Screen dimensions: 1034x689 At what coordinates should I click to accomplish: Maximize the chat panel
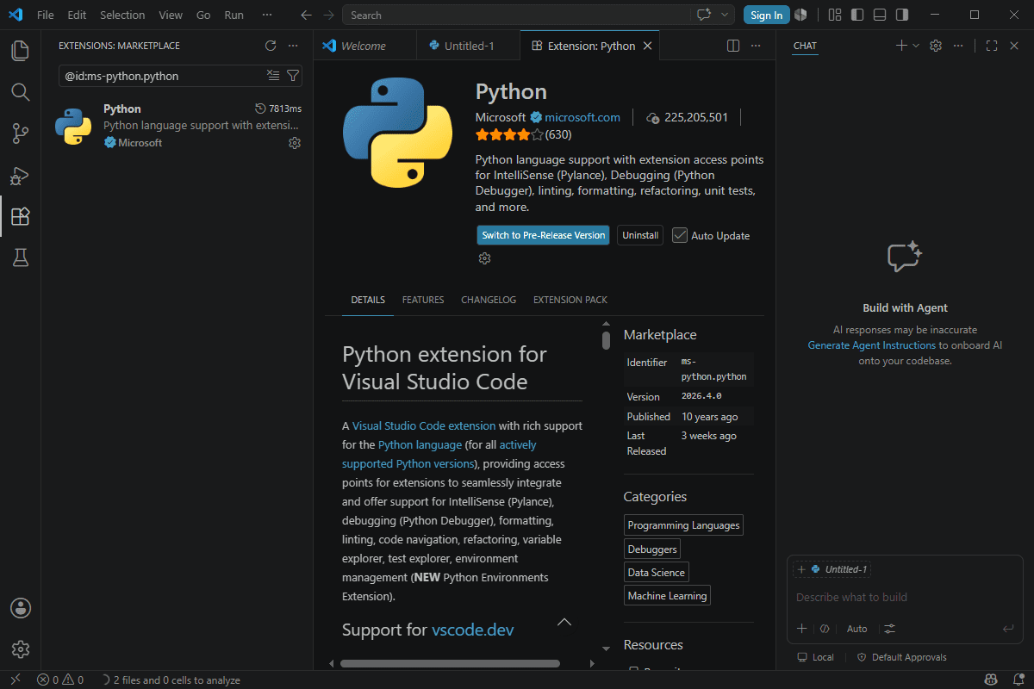coord(992,46)
